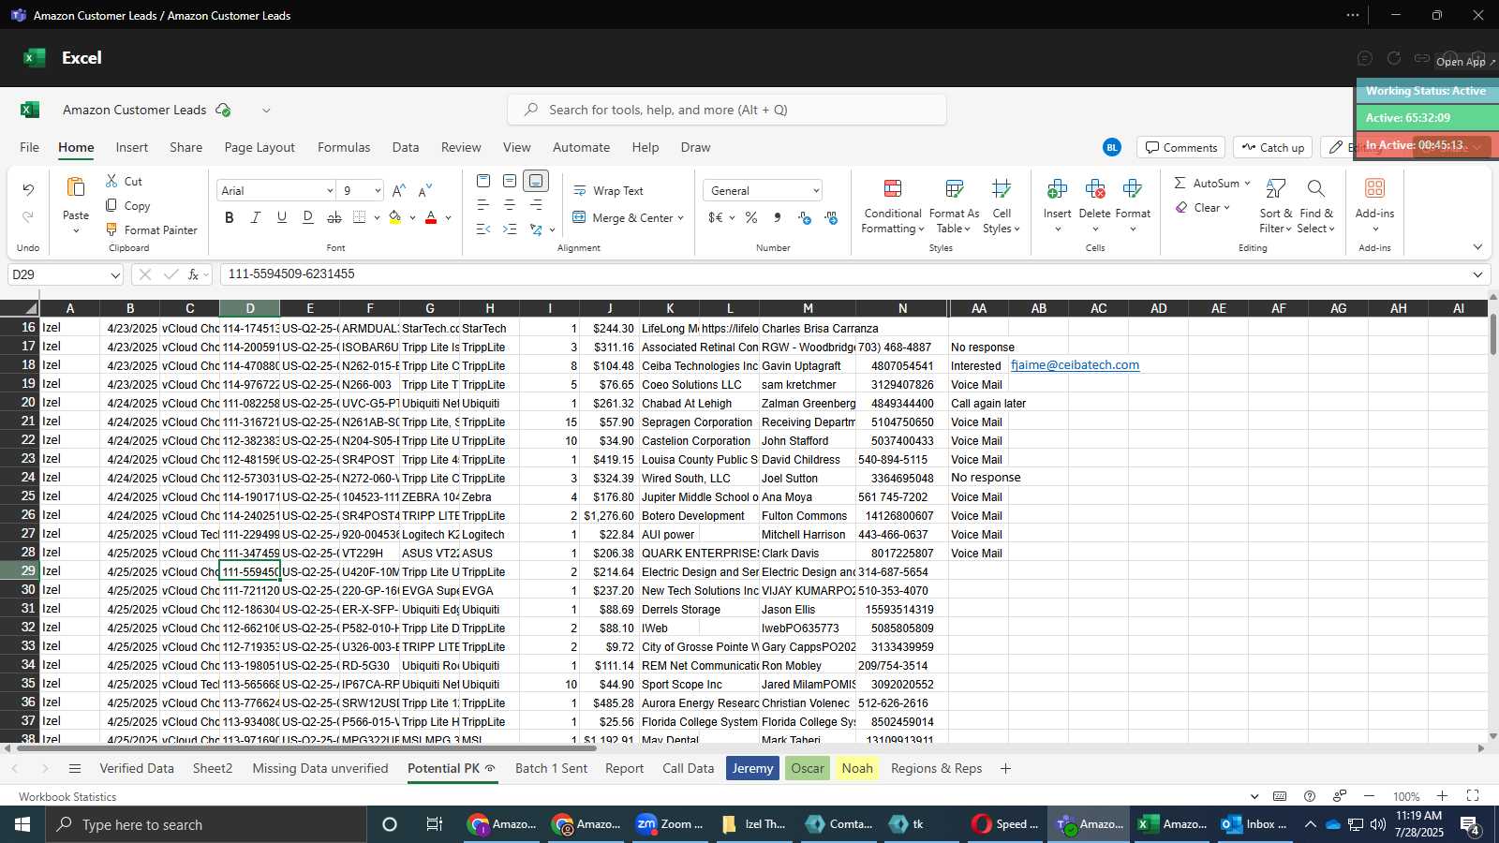The height and width of the screenshot is (843, 1499).
Task: Toggle Wrap Text on the cell
Action: pos(608,190)
